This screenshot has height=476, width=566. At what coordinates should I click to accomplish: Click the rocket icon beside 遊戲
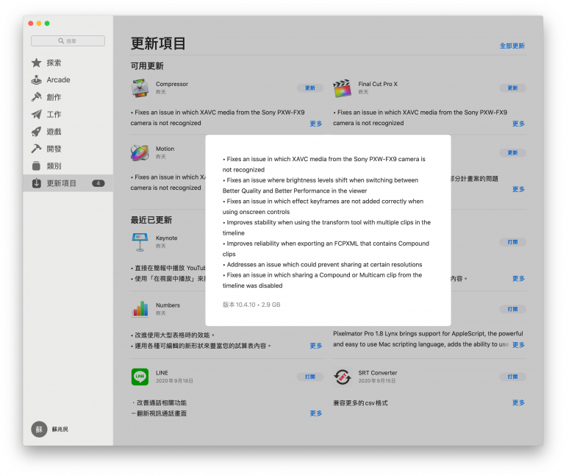click(36, 132)
